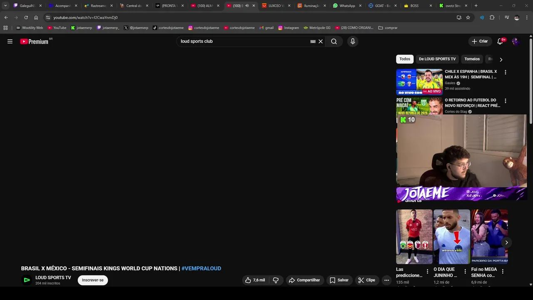Bookmark this page with star icon

click(468, 17)
